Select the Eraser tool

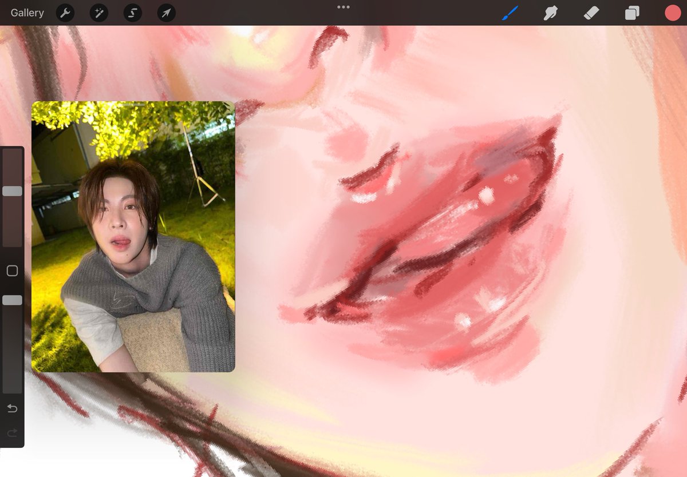click(x=591, y=13)
